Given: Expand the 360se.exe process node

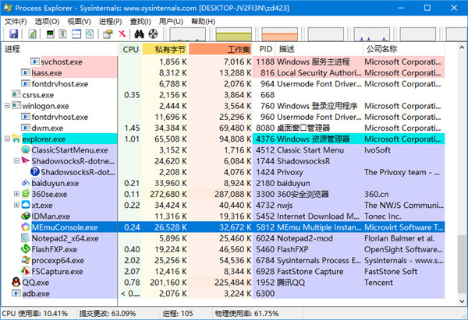Looking at the screenshot, I should pos(16,194).
